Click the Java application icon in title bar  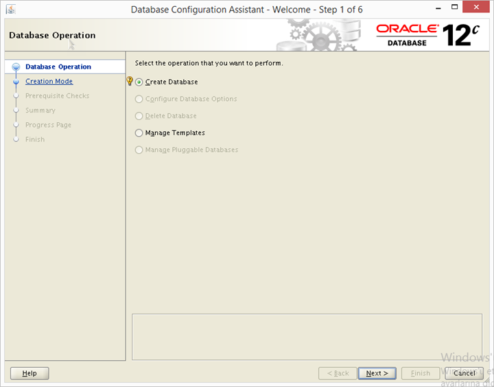tap(11, 9)
